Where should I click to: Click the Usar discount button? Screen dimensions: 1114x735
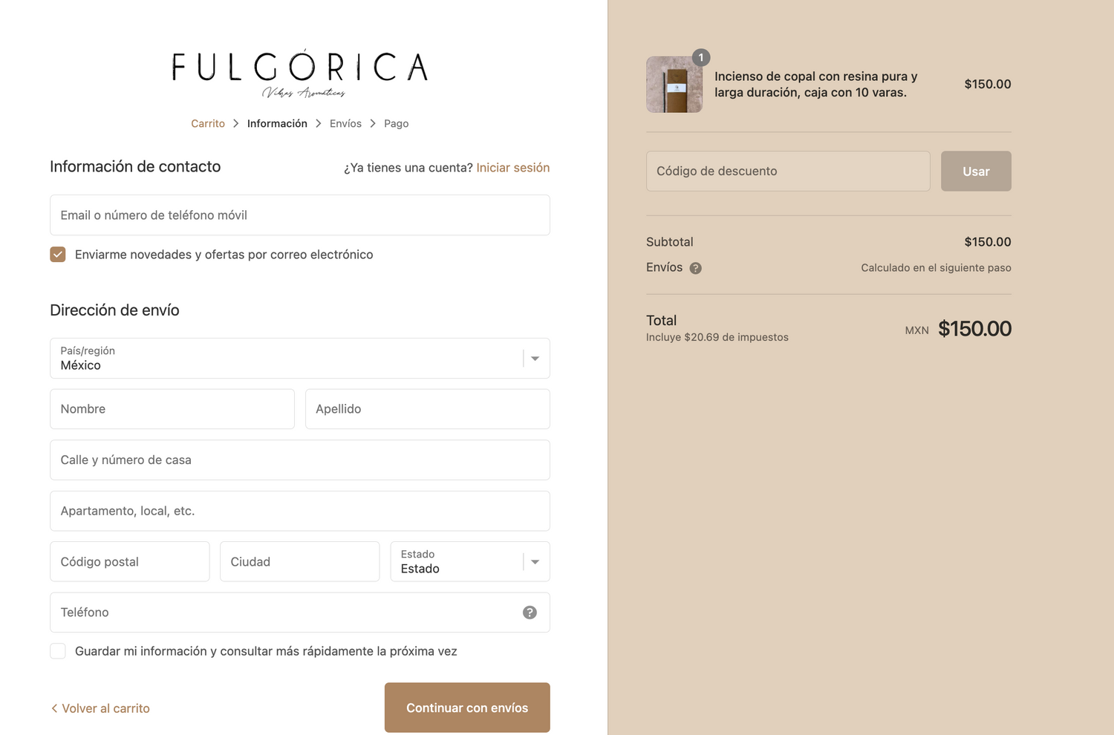pyautogui.click(x=975, y=171)
